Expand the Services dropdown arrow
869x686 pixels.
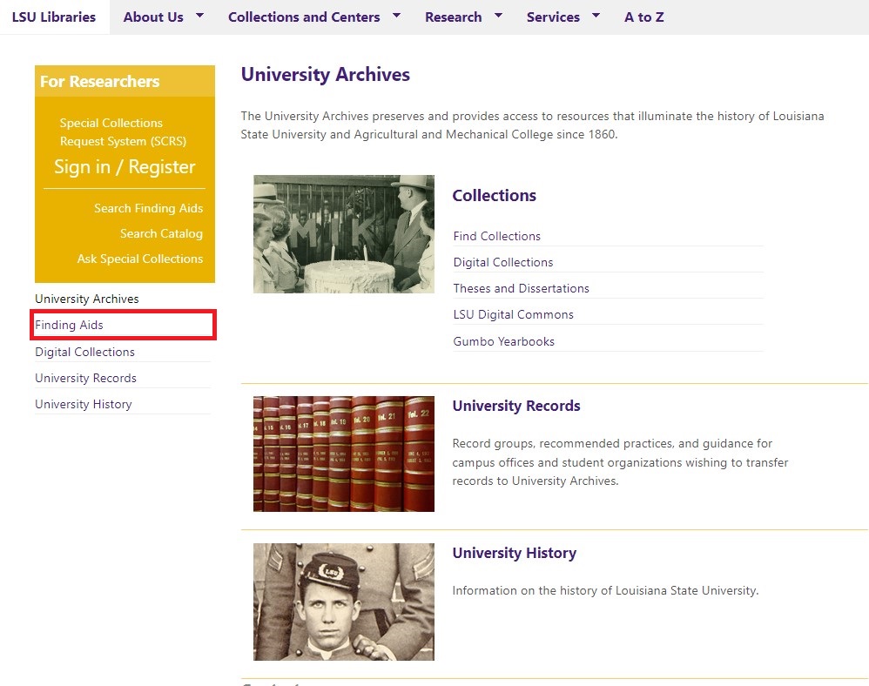tap(596, 16)
